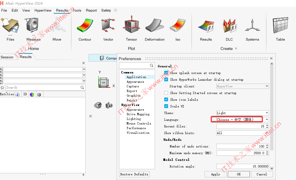Confirm preferences with the OK button
296x180 pixels.
pos(239,174)
